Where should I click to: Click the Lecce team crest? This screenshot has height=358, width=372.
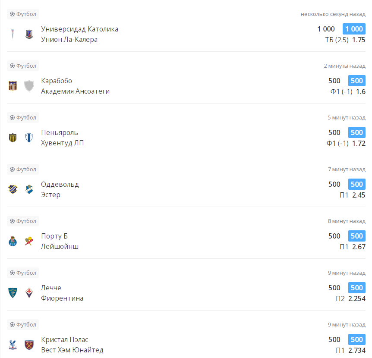tap(13, 293)
